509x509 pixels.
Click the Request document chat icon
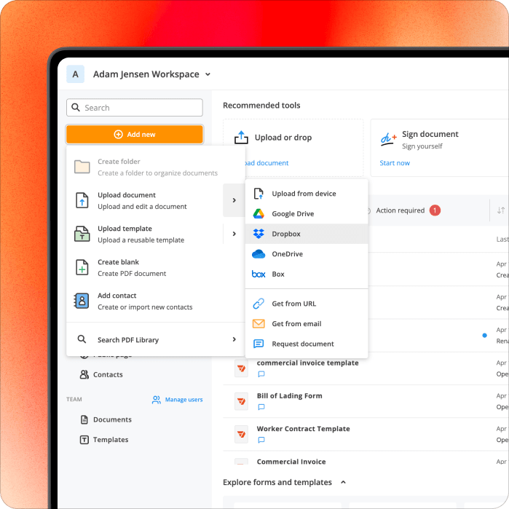click(259, 344)
